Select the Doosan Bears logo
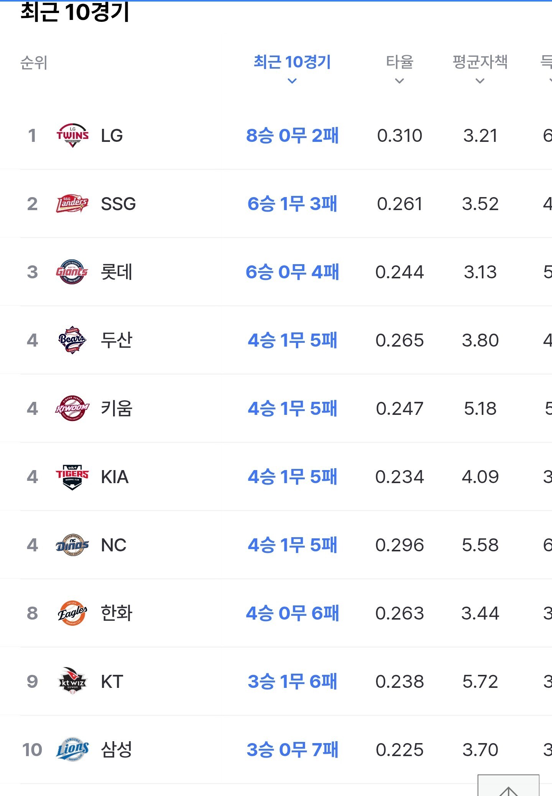This screenshot has height=796, width=552. (x=72, y=340)
